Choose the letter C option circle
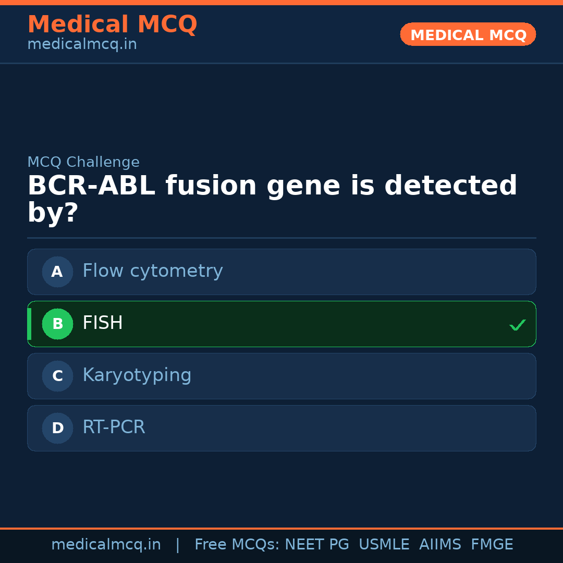563x563 pixels. 57,376
